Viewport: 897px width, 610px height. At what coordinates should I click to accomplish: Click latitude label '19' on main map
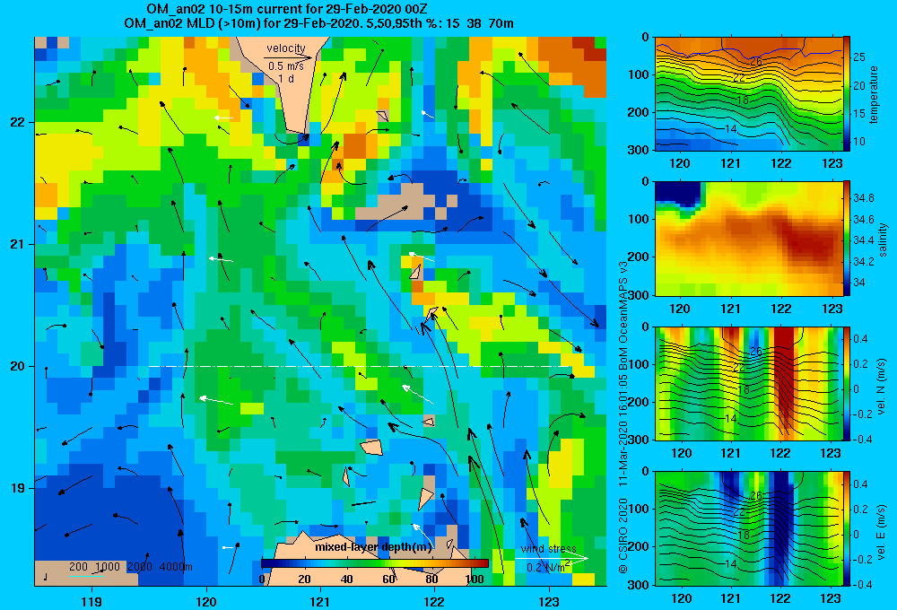17,488
